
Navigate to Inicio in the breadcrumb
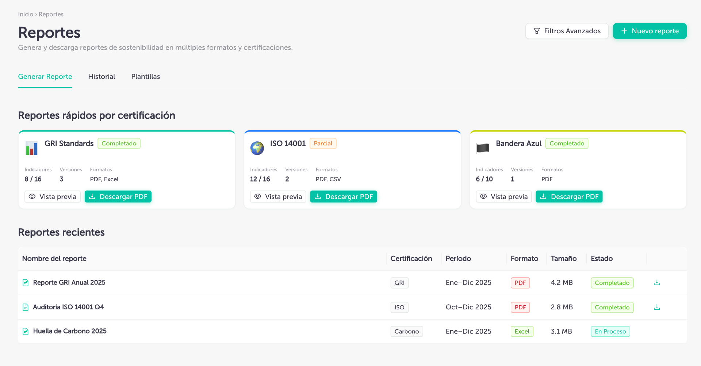pos(26,14)
